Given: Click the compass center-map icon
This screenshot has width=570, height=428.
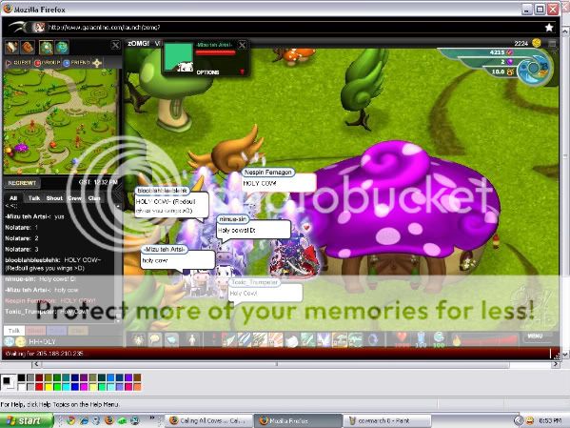Looking at the screenshot, I should point(97,63).
